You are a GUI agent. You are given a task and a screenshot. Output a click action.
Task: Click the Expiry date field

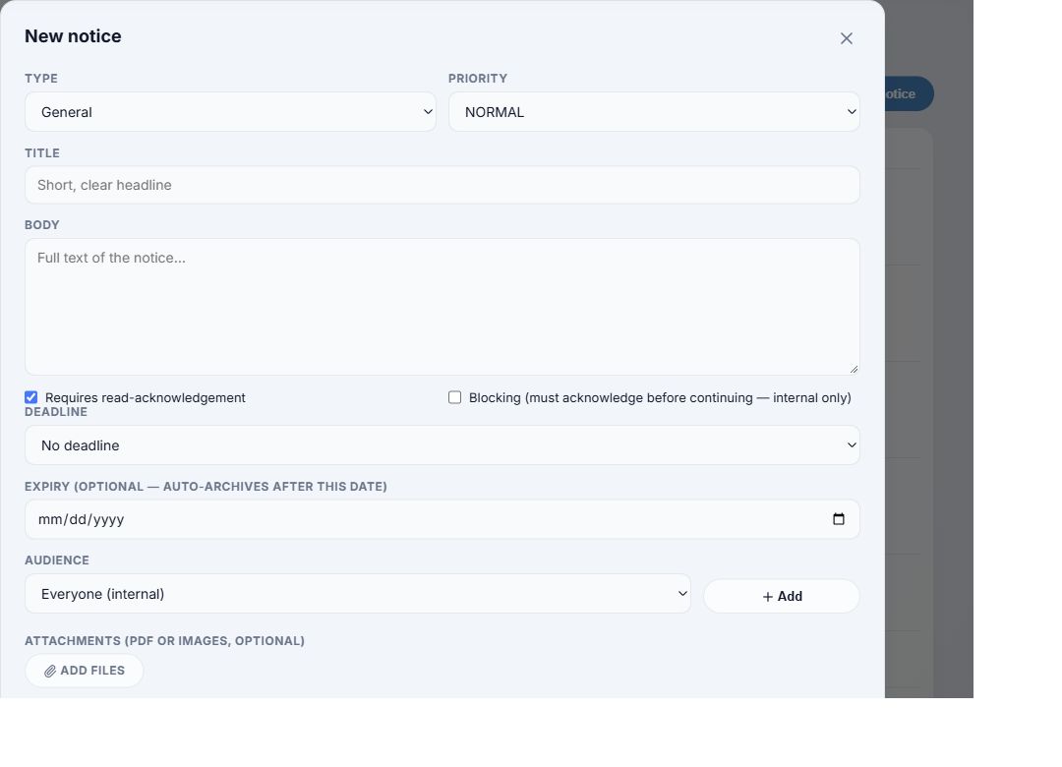coord(442,519)
